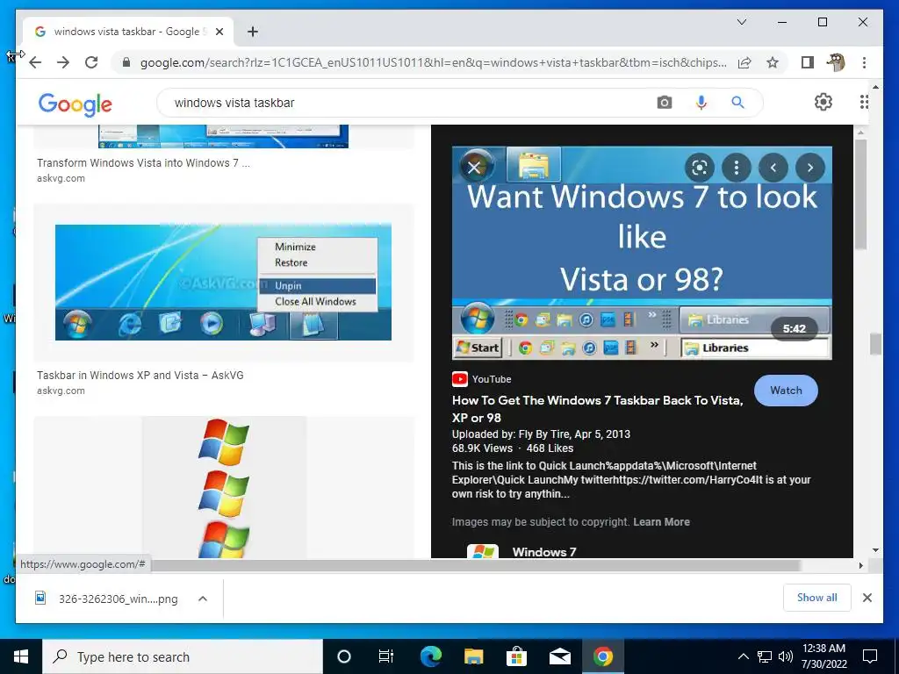Image resolution: width=899 pixels, height=674 pixels.
Task: Open the volume control tray icon
Action: click(786, 656)
